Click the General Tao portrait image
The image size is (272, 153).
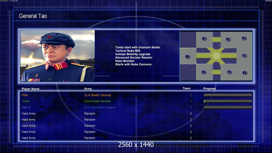pyautogui.click(x=58, y=56)
